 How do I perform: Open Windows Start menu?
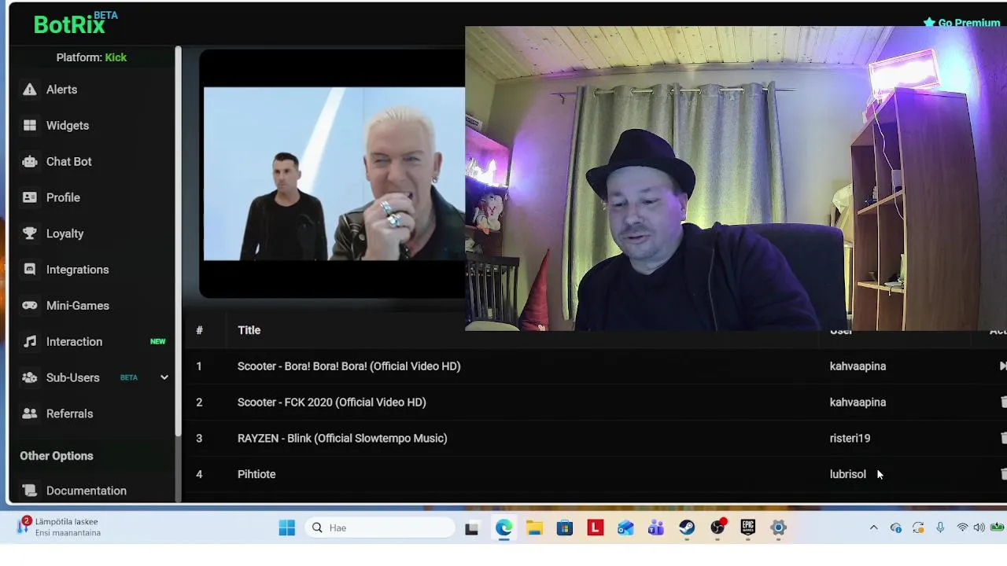pos(286,527)
